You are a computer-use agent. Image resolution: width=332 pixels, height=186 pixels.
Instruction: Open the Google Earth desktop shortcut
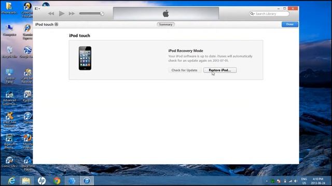point(26,52)
